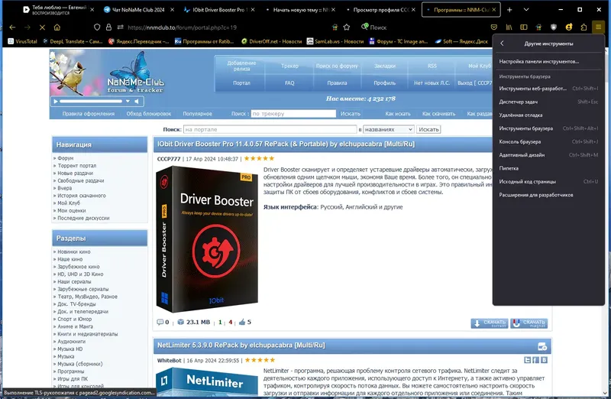
Task: Open the 'в названиях' search scope dropdown
Action: coord(389,129)
